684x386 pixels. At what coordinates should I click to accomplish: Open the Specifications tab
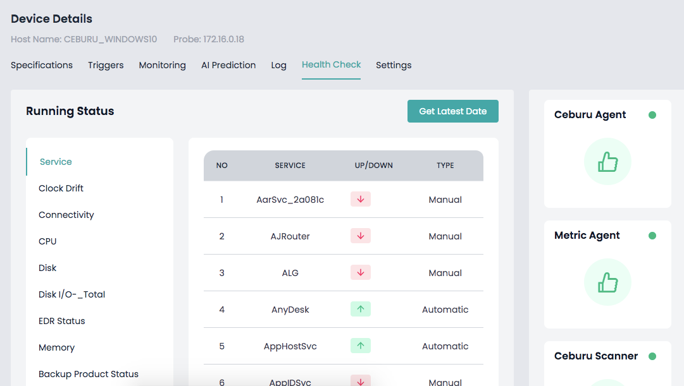pos(42,65)
